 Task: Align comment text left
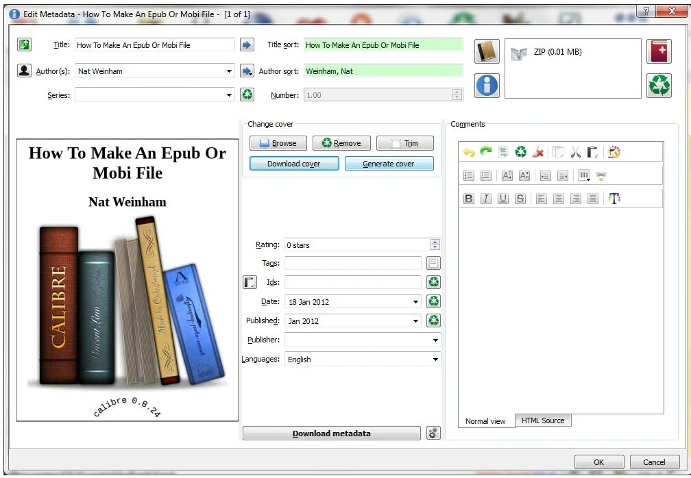point(541,199)
